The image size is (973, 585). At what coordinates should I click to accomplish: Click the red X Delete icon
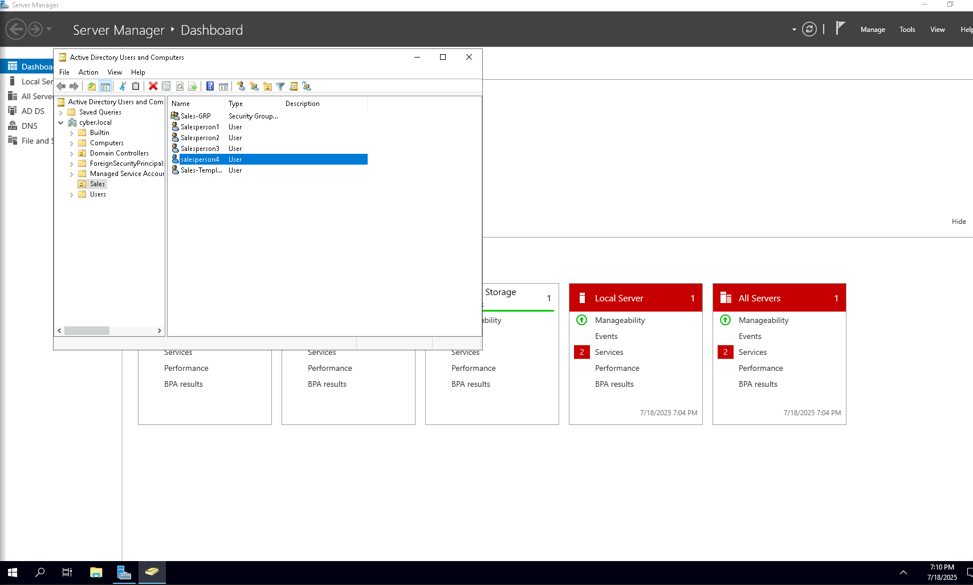(x=153, y=86)
